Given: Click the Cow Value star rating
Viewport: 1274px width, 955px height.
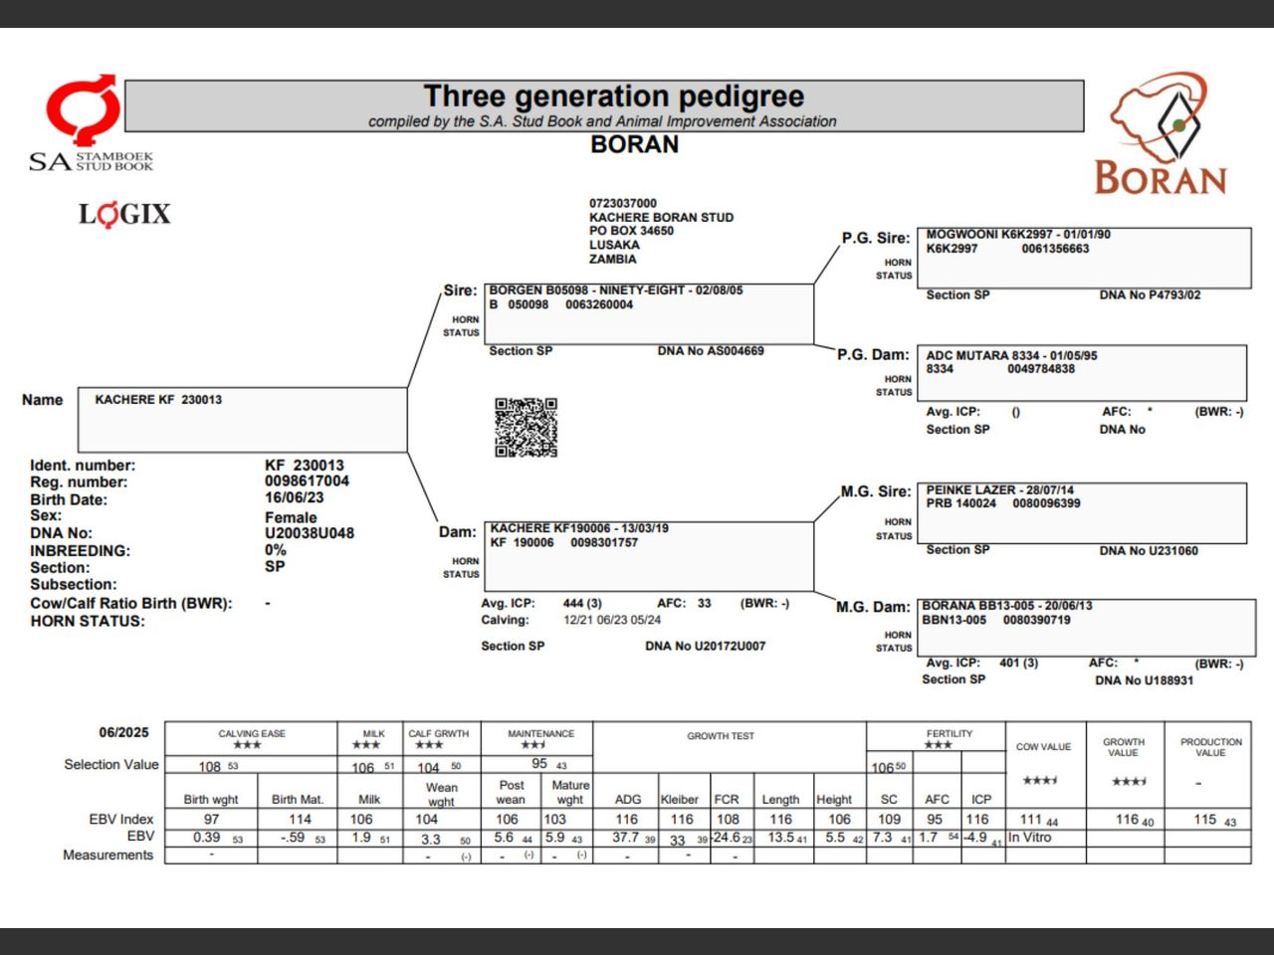Looking at the screenshot, I should click(x=1042, y=782).
